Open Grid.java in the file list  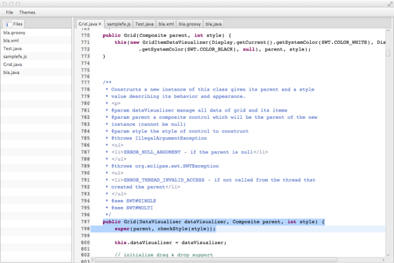(36, 65)
